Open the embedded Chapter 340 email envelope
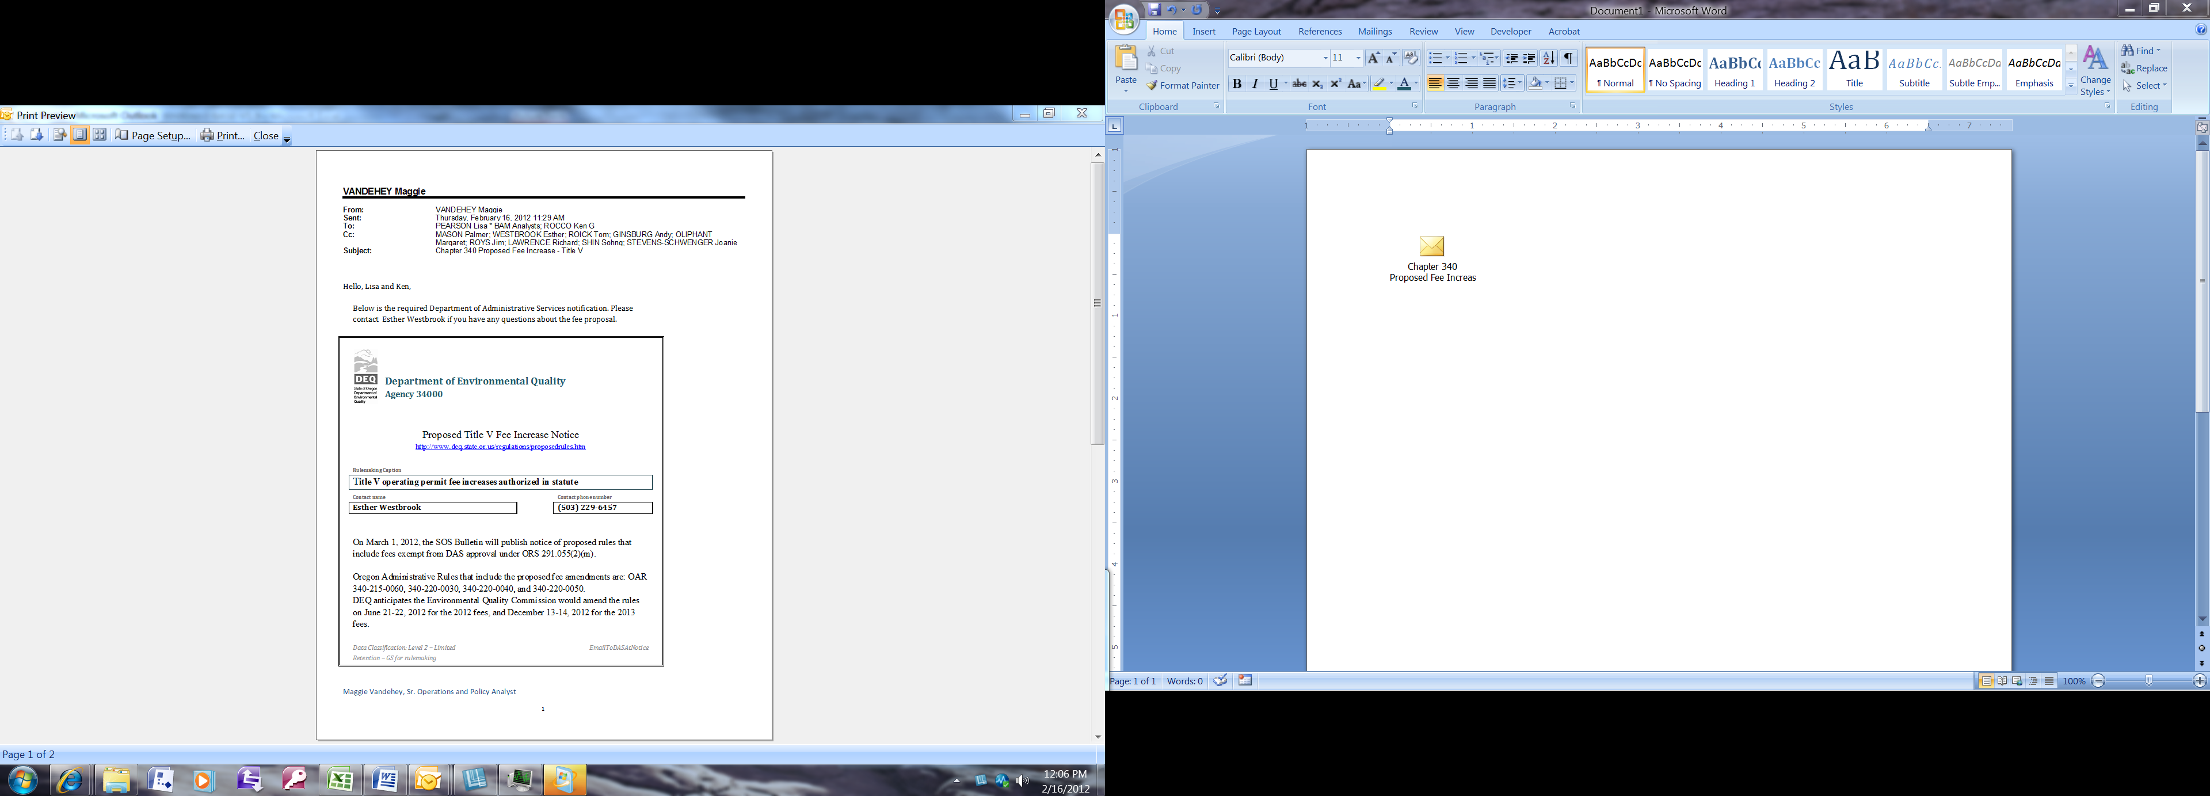Viewport: 2210px width, 796px height. coord(1432,247)
